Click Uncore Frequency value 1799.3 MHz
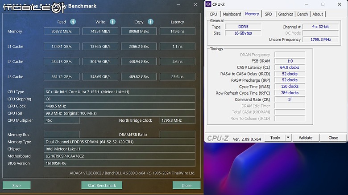This screenshot has height=195, width=348. point(320,40)
